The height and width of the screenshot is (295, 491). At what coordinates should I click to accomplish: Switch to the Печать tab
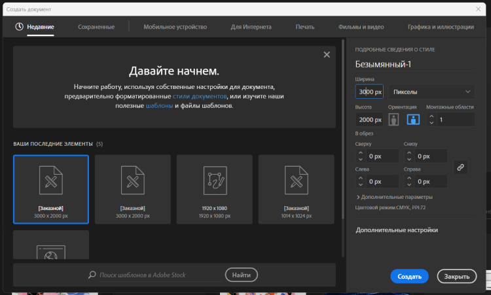pyautogui.click(x=304, y=27)
